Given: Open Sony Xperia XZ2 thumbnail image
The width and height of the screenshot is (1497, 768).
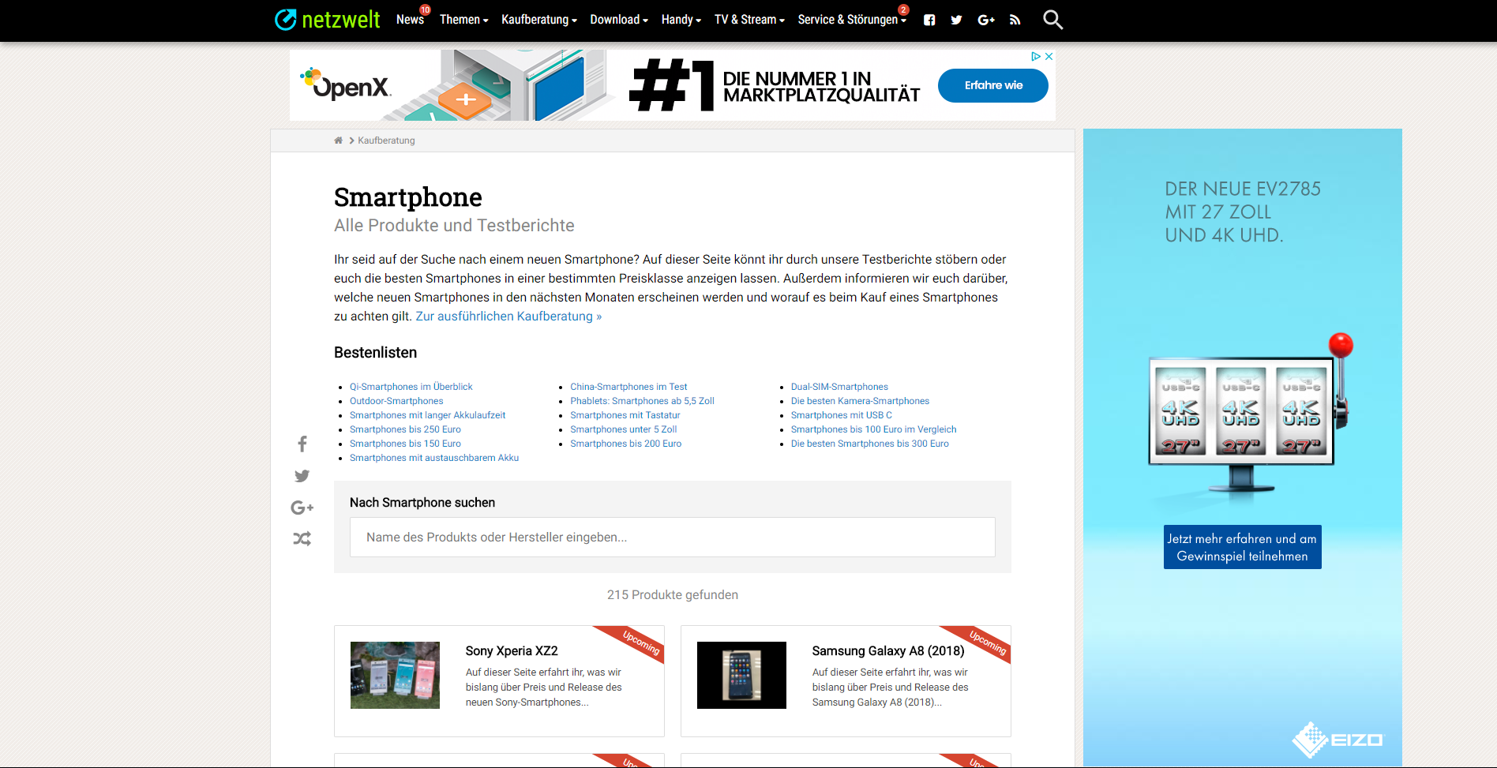Looking at the screenshot, I should pyautogui.click(x=395, y=675).
